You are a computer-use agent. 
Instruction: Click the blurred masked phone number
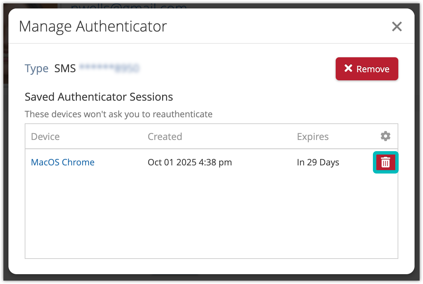[x=110, y=68]
